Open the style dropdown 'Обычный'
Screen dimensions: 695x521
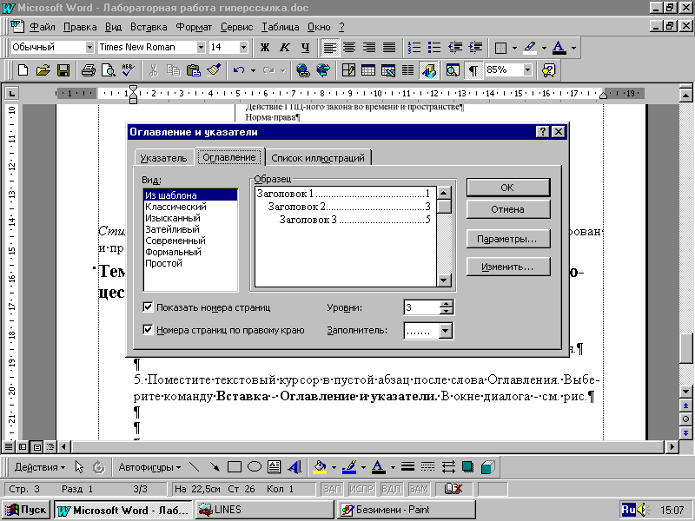[x=89, y=47]
